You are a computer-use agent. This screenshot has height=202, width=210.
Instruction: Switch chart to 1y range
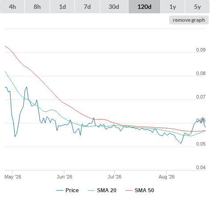pyautogui.click(x=173, y=7)
